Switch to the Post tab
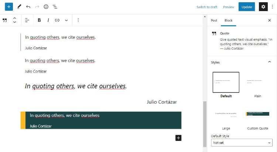Viewport: 277px width, 152px height. [214, 21]
